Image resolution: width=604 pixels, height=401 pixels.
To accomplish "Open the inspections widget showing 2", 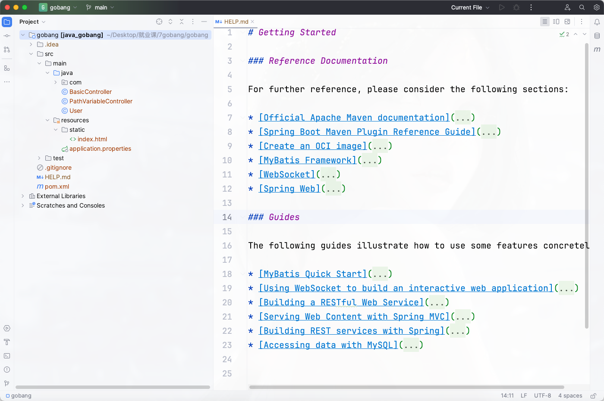I will pyautogui.click(x=564, y=34).
